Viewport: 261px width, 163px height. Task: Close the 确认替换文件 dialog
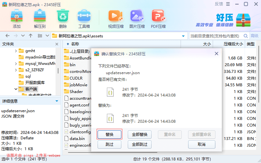(x=216, y=53)
